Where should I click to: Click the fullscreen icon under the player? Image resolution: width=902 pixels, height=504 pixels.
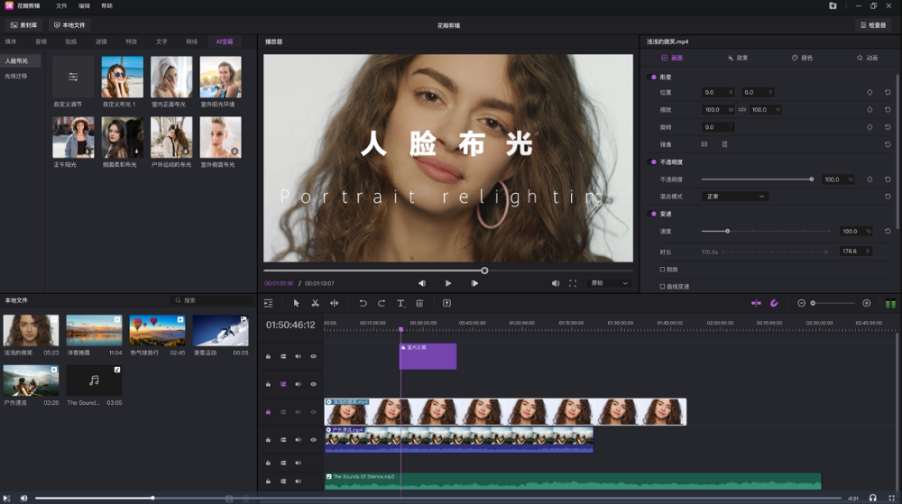pos(572,283)
